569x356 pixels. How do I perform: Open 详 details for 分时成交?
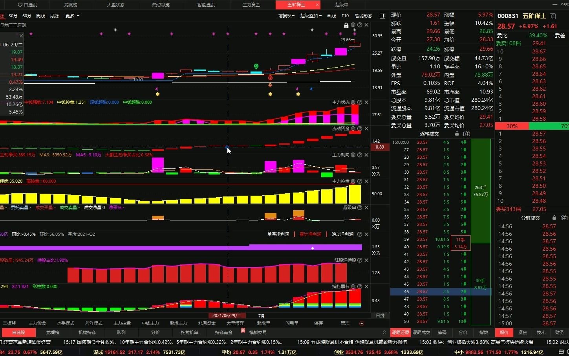pyautogui.click(x=564, y=218)
